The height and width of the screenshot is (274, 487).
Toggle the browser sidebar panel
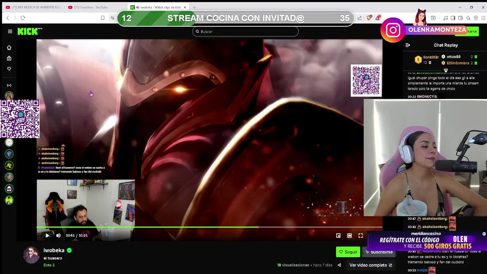453,18
